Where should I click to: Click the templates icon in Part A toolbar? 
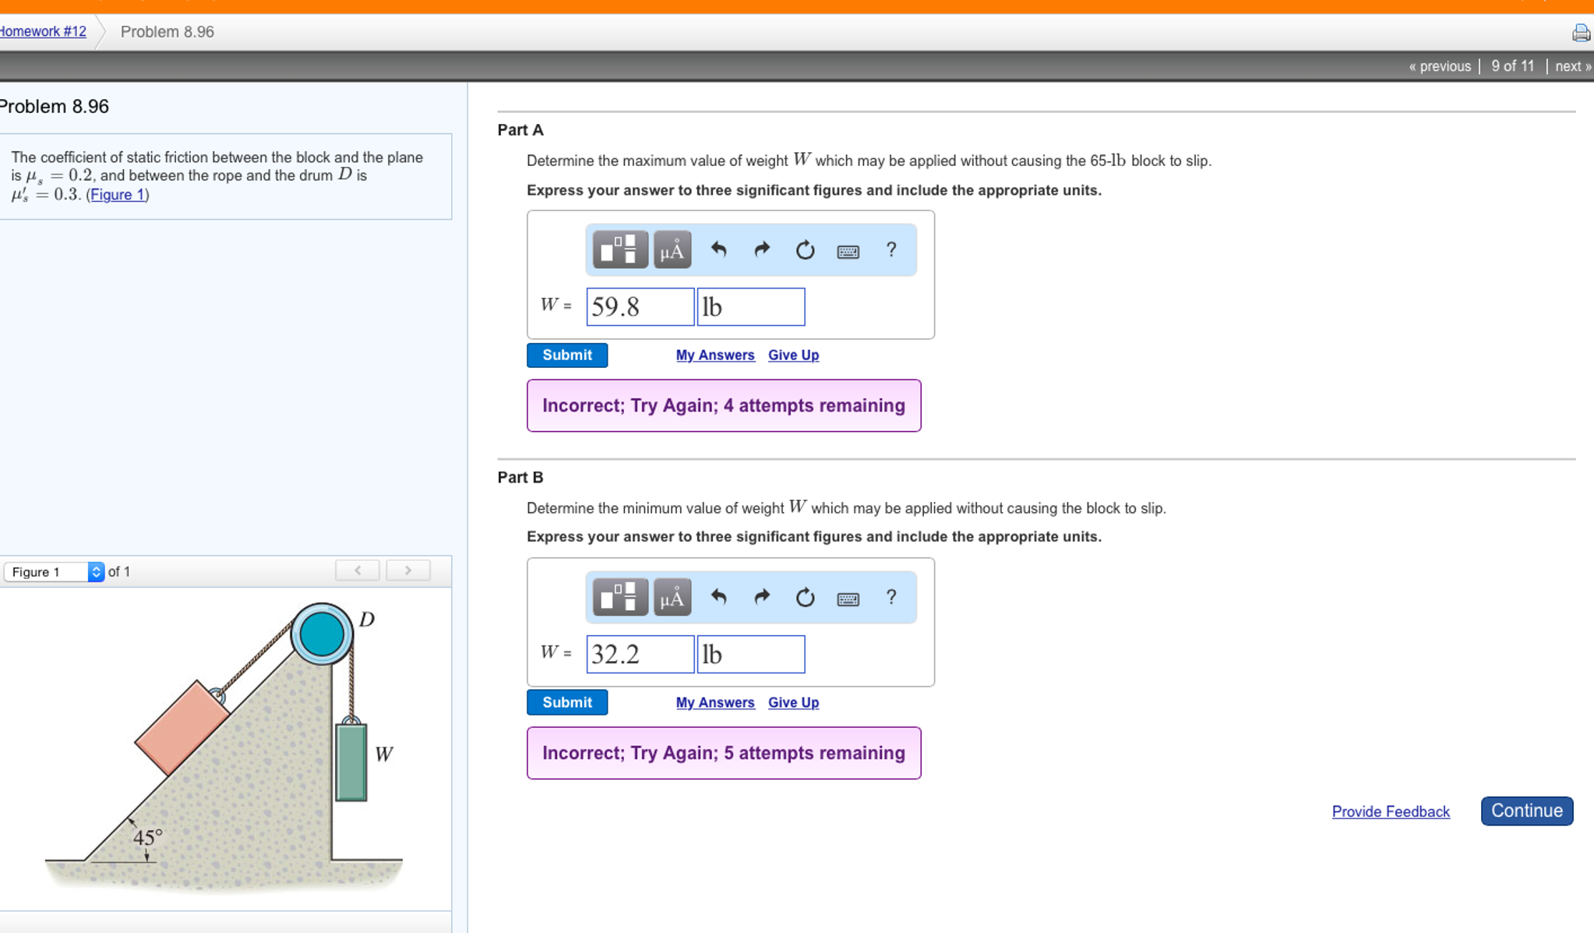click(x=619, y=250)
